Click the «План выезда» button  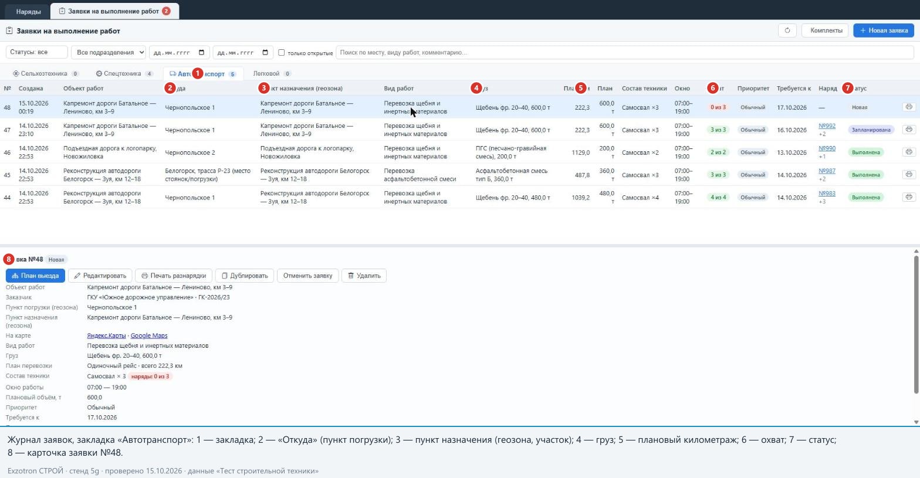point(35,276)
